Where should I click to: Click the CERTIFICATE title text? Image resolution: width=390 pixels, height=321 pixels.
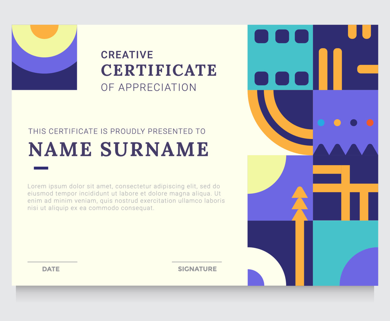(x=159, y=70)
